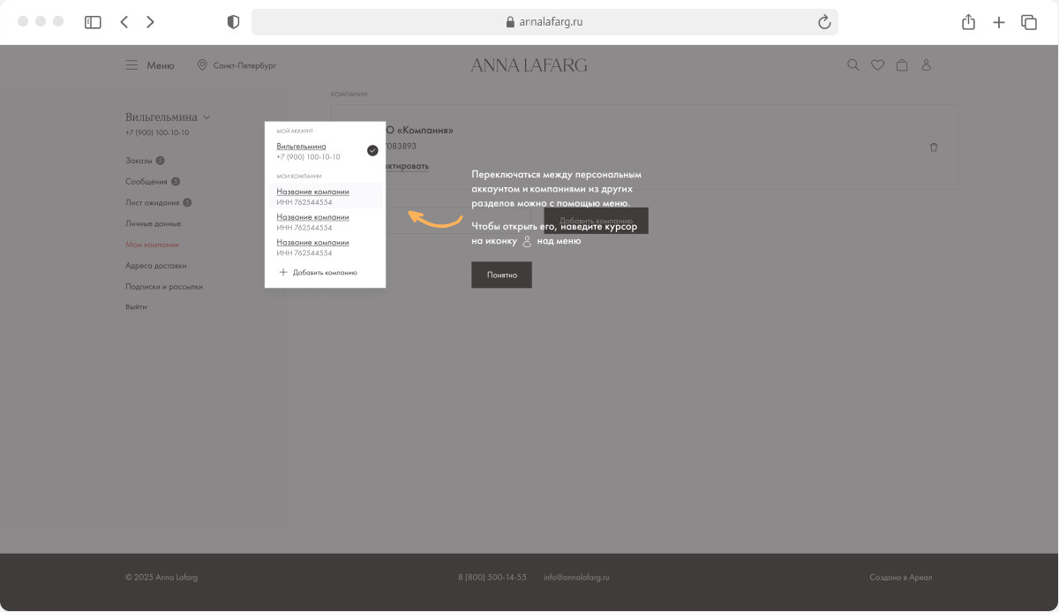Reload the page with refresh icon

click(824, 22)
